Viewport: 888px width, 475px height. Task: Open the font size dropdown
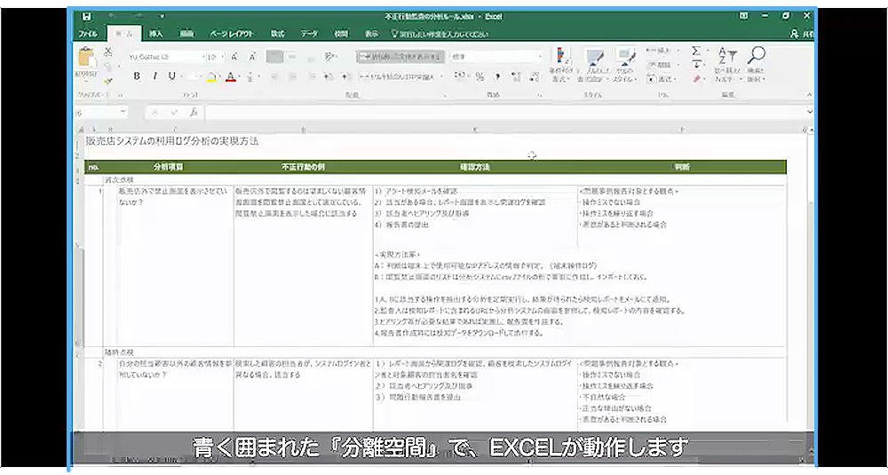pyautogui.click(x=221, y=57)
